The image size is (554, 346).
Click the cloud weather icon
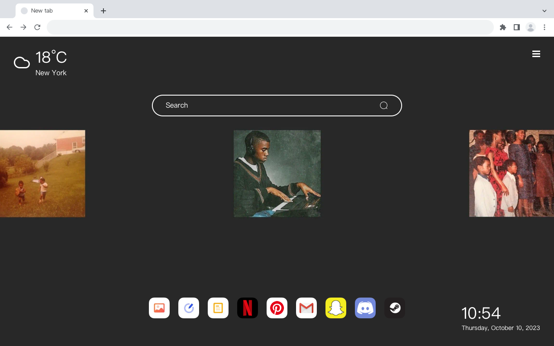[x=22, y=63]
